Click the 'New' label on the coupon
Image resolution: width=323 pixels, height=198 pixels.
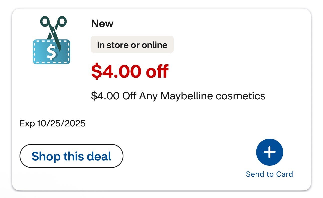pos(102,24)
